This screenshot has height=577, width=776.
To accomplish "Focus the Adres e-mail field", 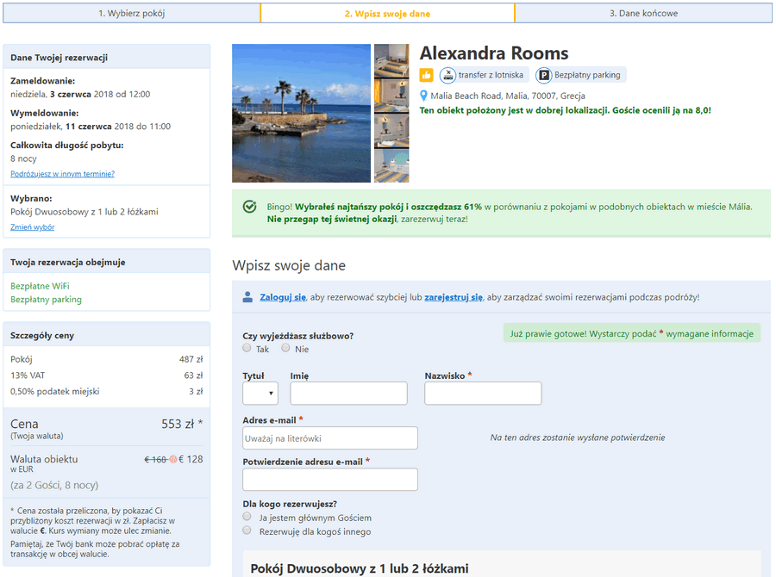I will click(330, 438).
